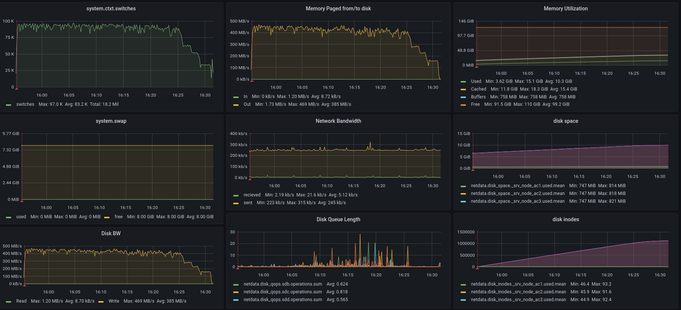Screen dimensions: 681x310
Task: Click the yellow color marker beside Write legend
Action: click(101, 301)
